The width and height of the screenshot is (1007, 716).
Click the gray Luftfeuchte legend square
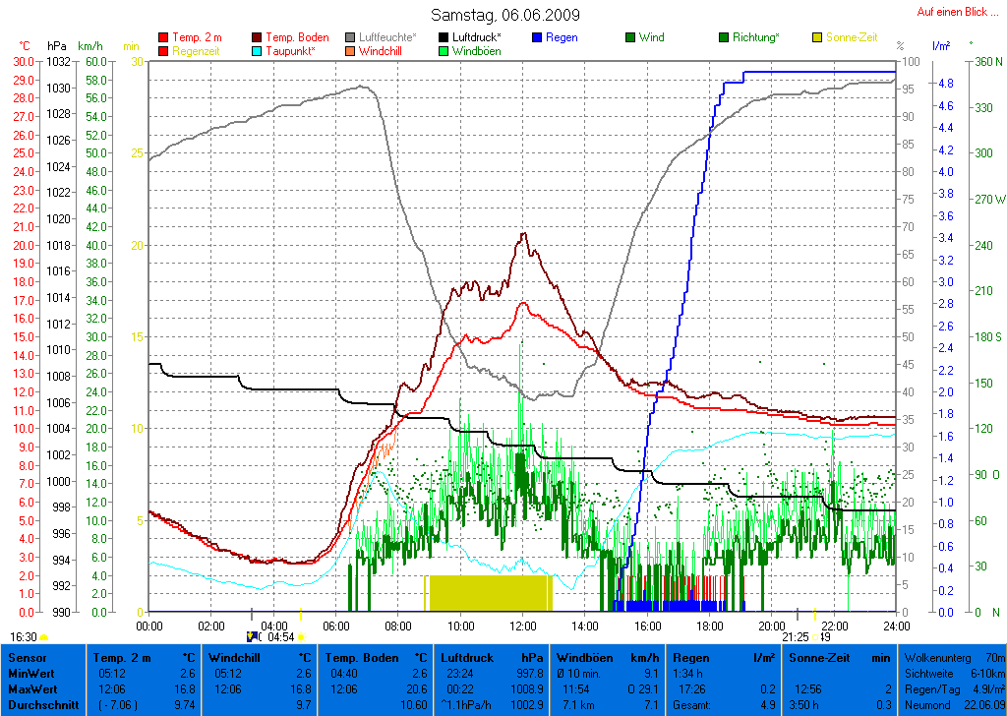tap(351, 37)
